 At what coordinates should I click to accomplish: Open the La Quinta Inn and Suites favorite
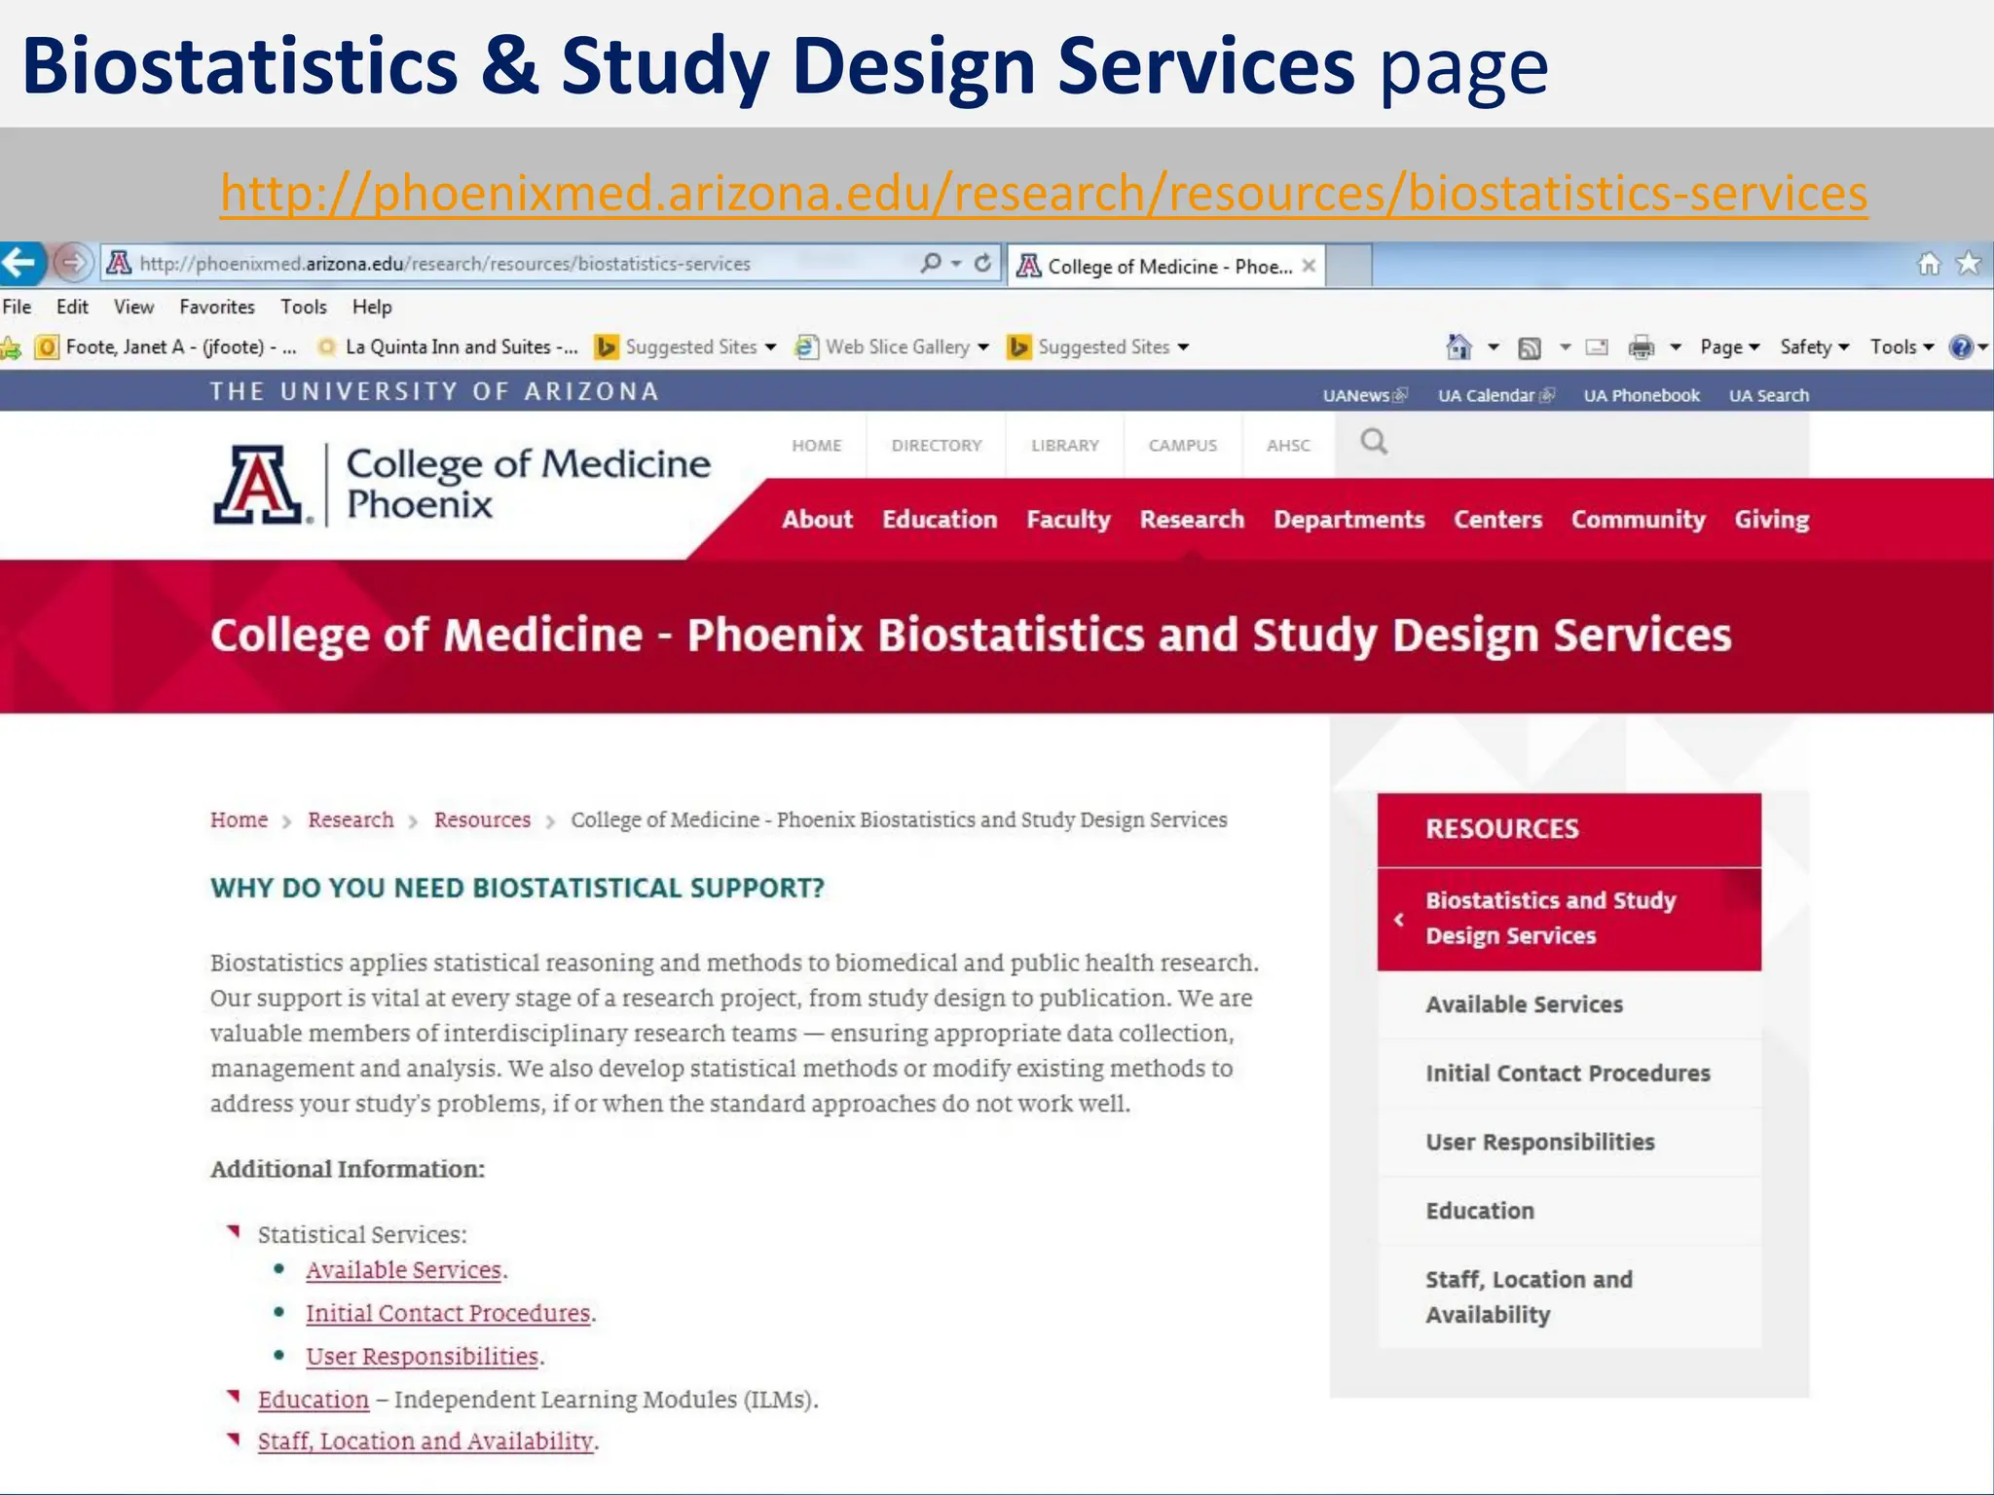point(449,347)
